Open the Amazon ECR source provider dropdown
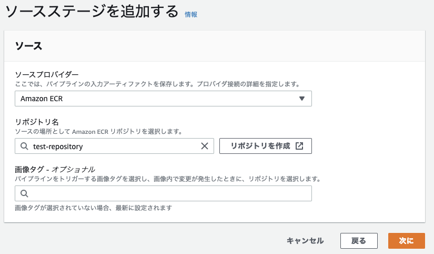The image size is (434, 254). [x=163, y=99]
